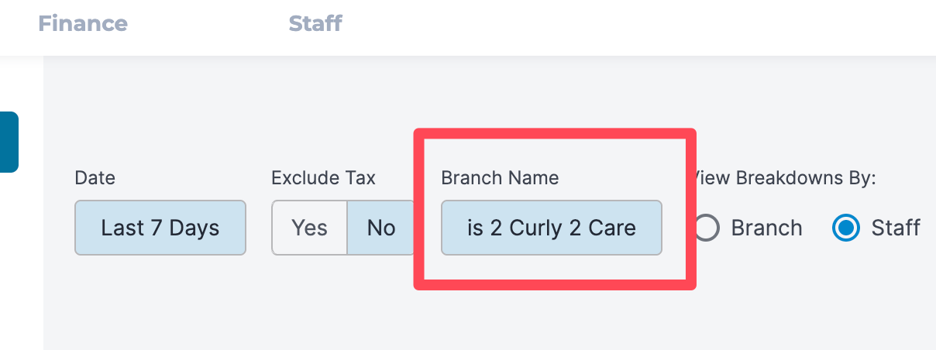Click the '2 Curly 2 Care' filter value
Screen dimensions: 936x350
pyautogui.click(x=563, y=228)
